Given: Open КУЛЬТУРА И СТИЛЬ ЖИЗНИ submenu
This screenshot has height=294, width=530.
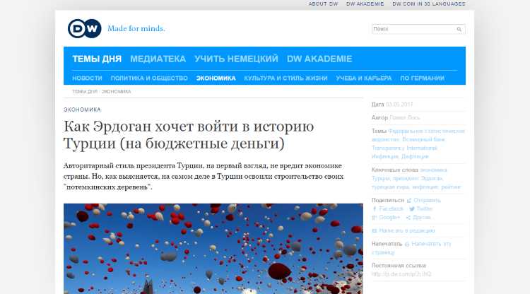Looking at the screenshot, I should point(285,78).
